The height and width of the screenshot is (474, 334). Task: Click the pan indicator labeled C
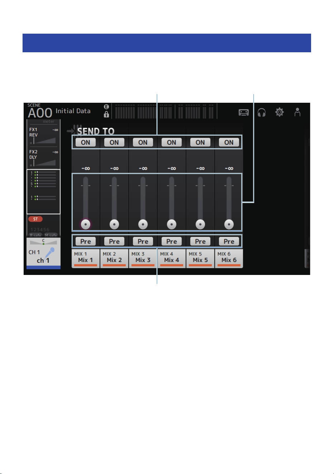coord(43,242)
